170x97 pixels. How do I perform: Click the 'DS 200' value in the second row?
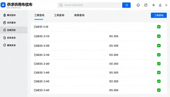click(114, 36)
